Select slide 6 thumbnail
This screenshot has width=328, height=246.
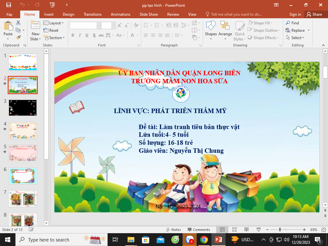coord(23,176)
